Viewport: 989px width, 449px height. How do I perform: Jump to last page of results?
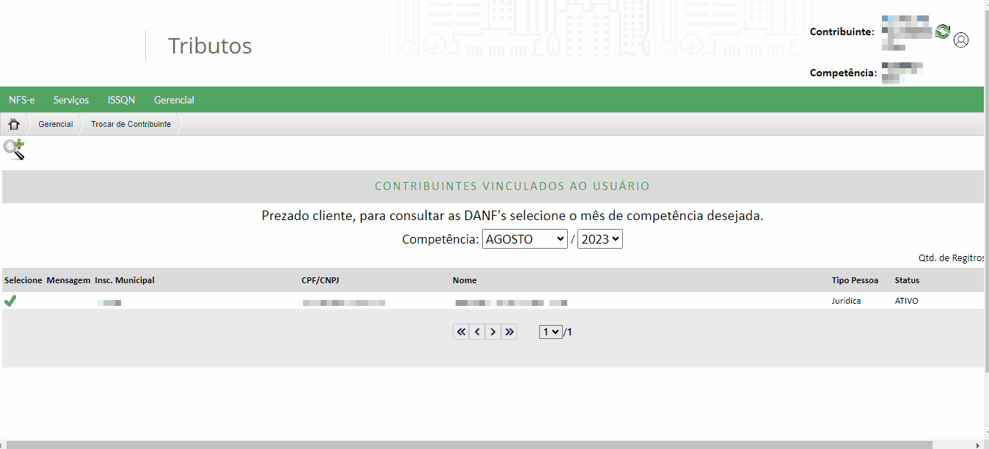[x=509, y=332]
